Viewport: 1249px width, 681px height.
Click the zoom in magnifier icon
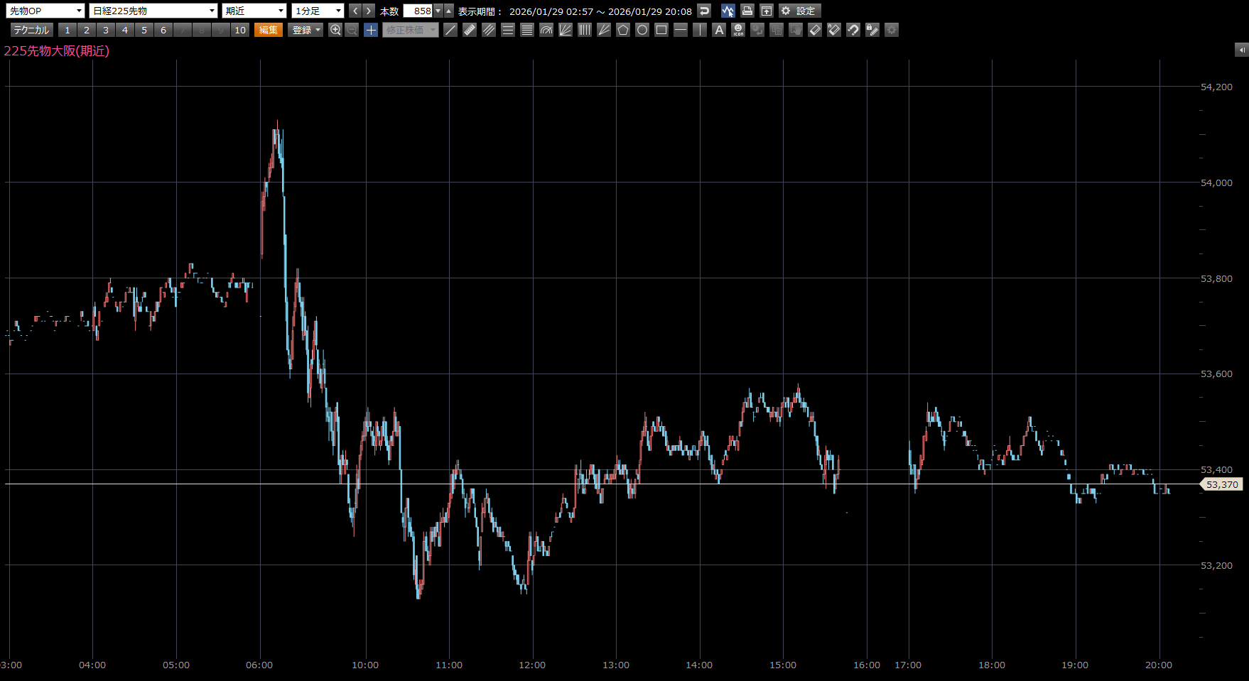point(335,30)
